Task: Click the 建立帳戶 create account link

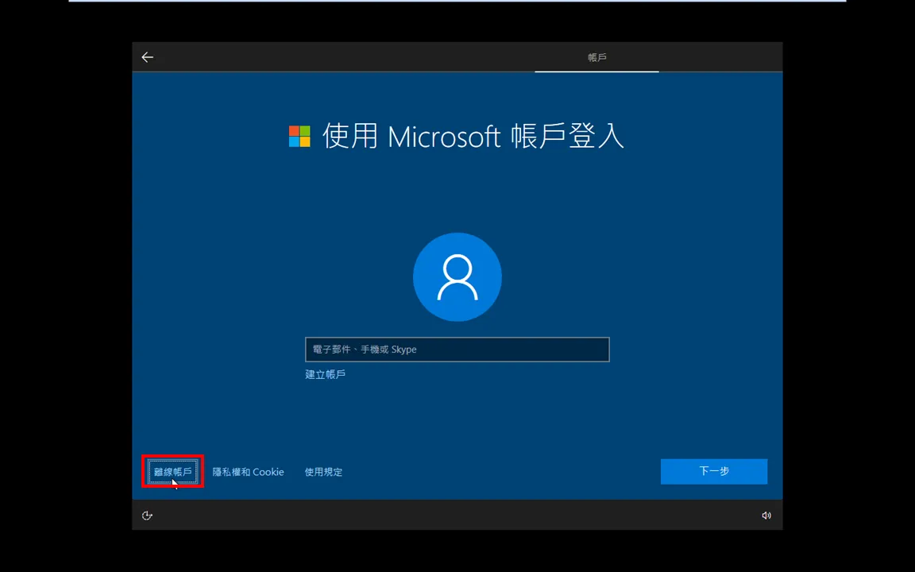Action: (x=325, y=374)
